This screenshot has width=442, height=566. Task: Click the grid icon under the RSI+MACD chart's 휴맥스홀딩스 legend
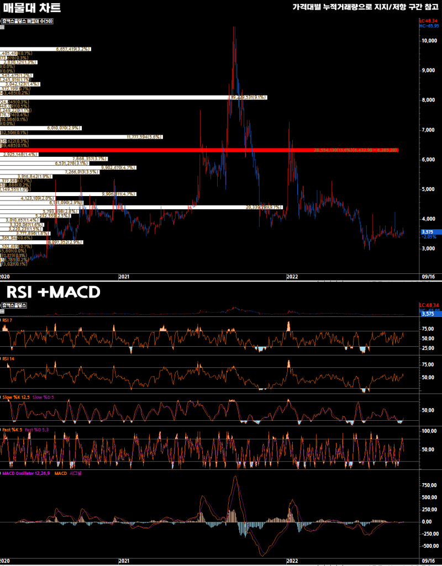tap(2, 311)
